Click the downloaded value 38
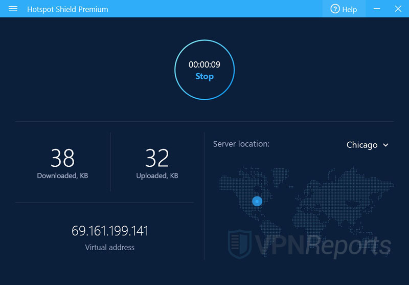The image size is (409, 285). click(x=62, y=159)
